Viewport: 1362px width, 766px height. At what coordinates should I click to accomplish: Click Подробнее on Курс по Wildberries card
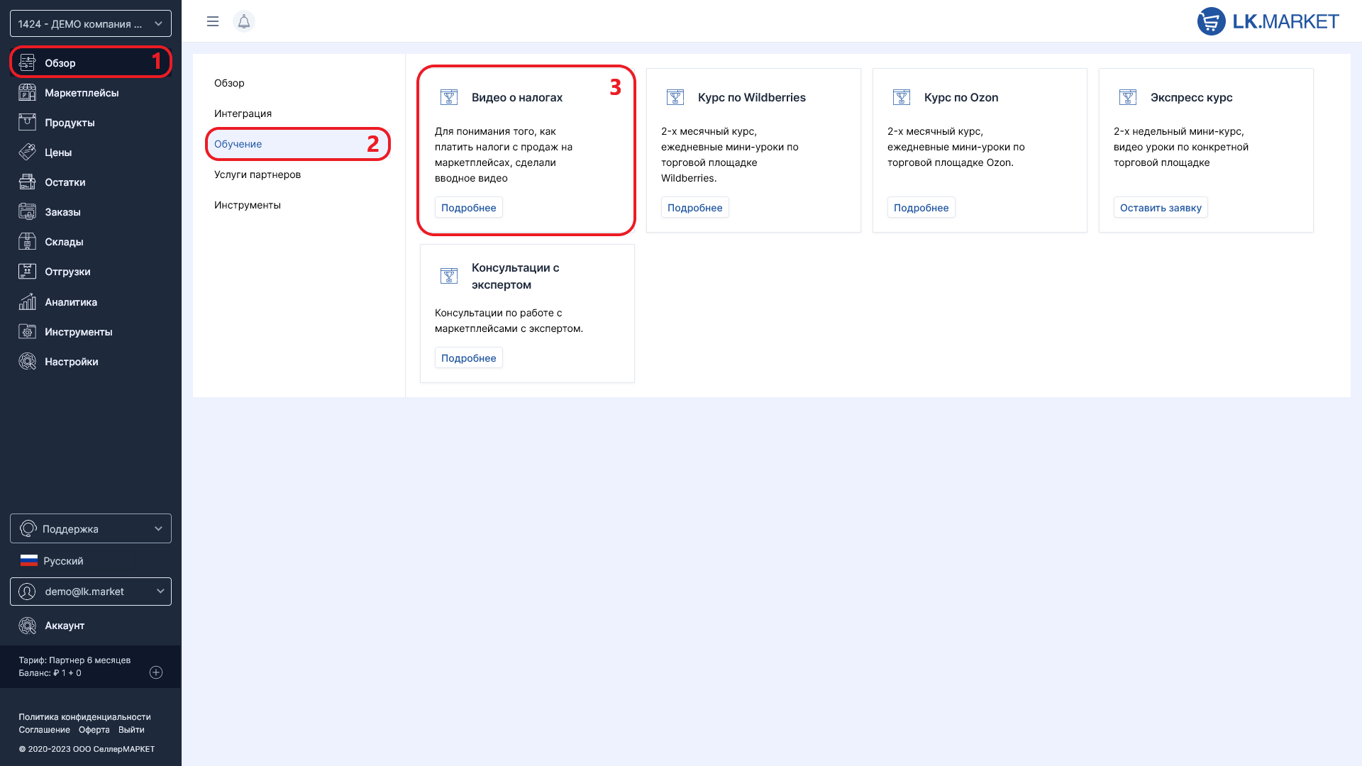click(695, 208)
